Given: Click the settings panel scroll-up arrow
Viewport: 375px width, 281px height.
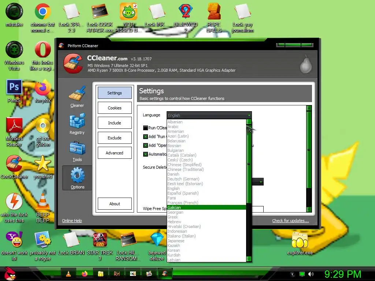Looking at the screenshot, I should (309, 108).
